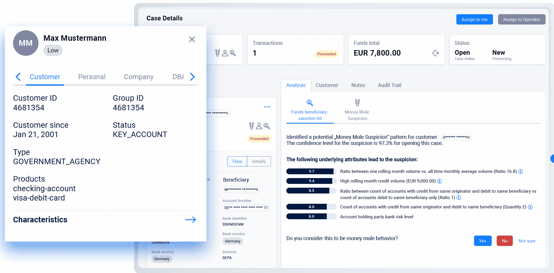Answer No to money mule behavior
Image resolution: width=554 pixels, height=273 pixels.
pyautogui.click(x=505, y=241)
